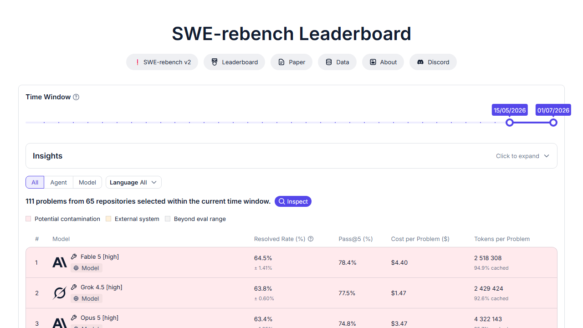Toggle the Potential contamination legend box

pos(28,219)
